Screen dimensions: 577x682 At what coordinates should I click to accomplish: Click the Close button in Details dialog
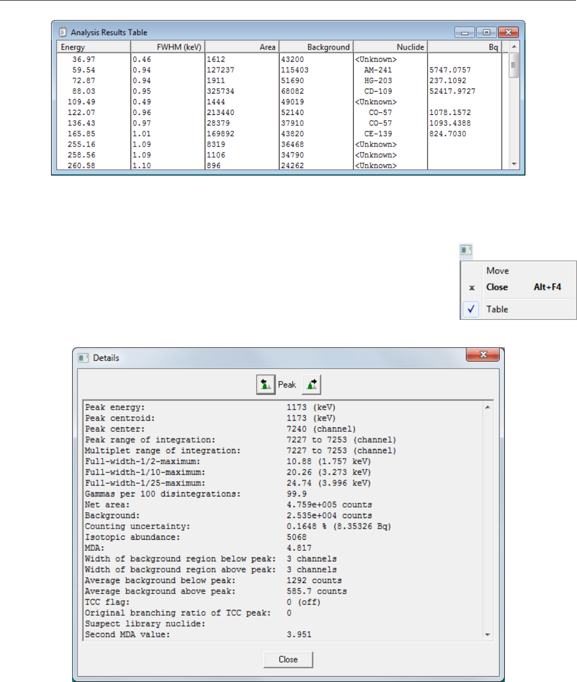(x=288, y=659)
